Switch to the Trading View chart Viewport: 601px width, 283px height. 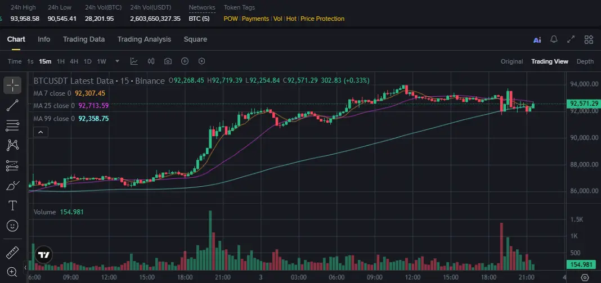click(x=550, y=61)
